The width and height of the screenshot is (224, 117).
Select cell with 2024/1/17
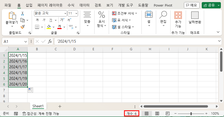(18, 67)
